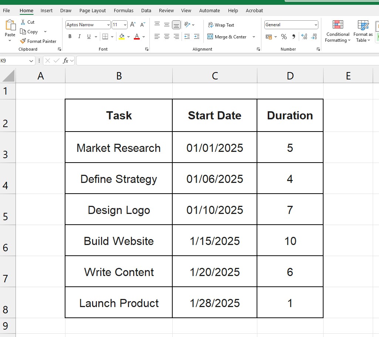Viewport: 379px width, 337px height.
Task: Open the Page Layout ribbon tab
Action: (92, 10)
